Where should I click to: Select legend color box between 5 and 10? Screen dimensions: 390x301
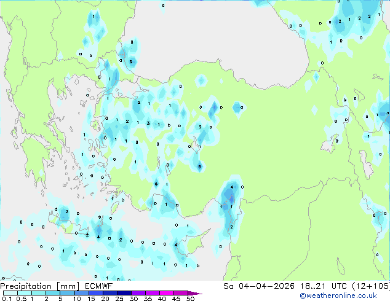pos(67,293)
